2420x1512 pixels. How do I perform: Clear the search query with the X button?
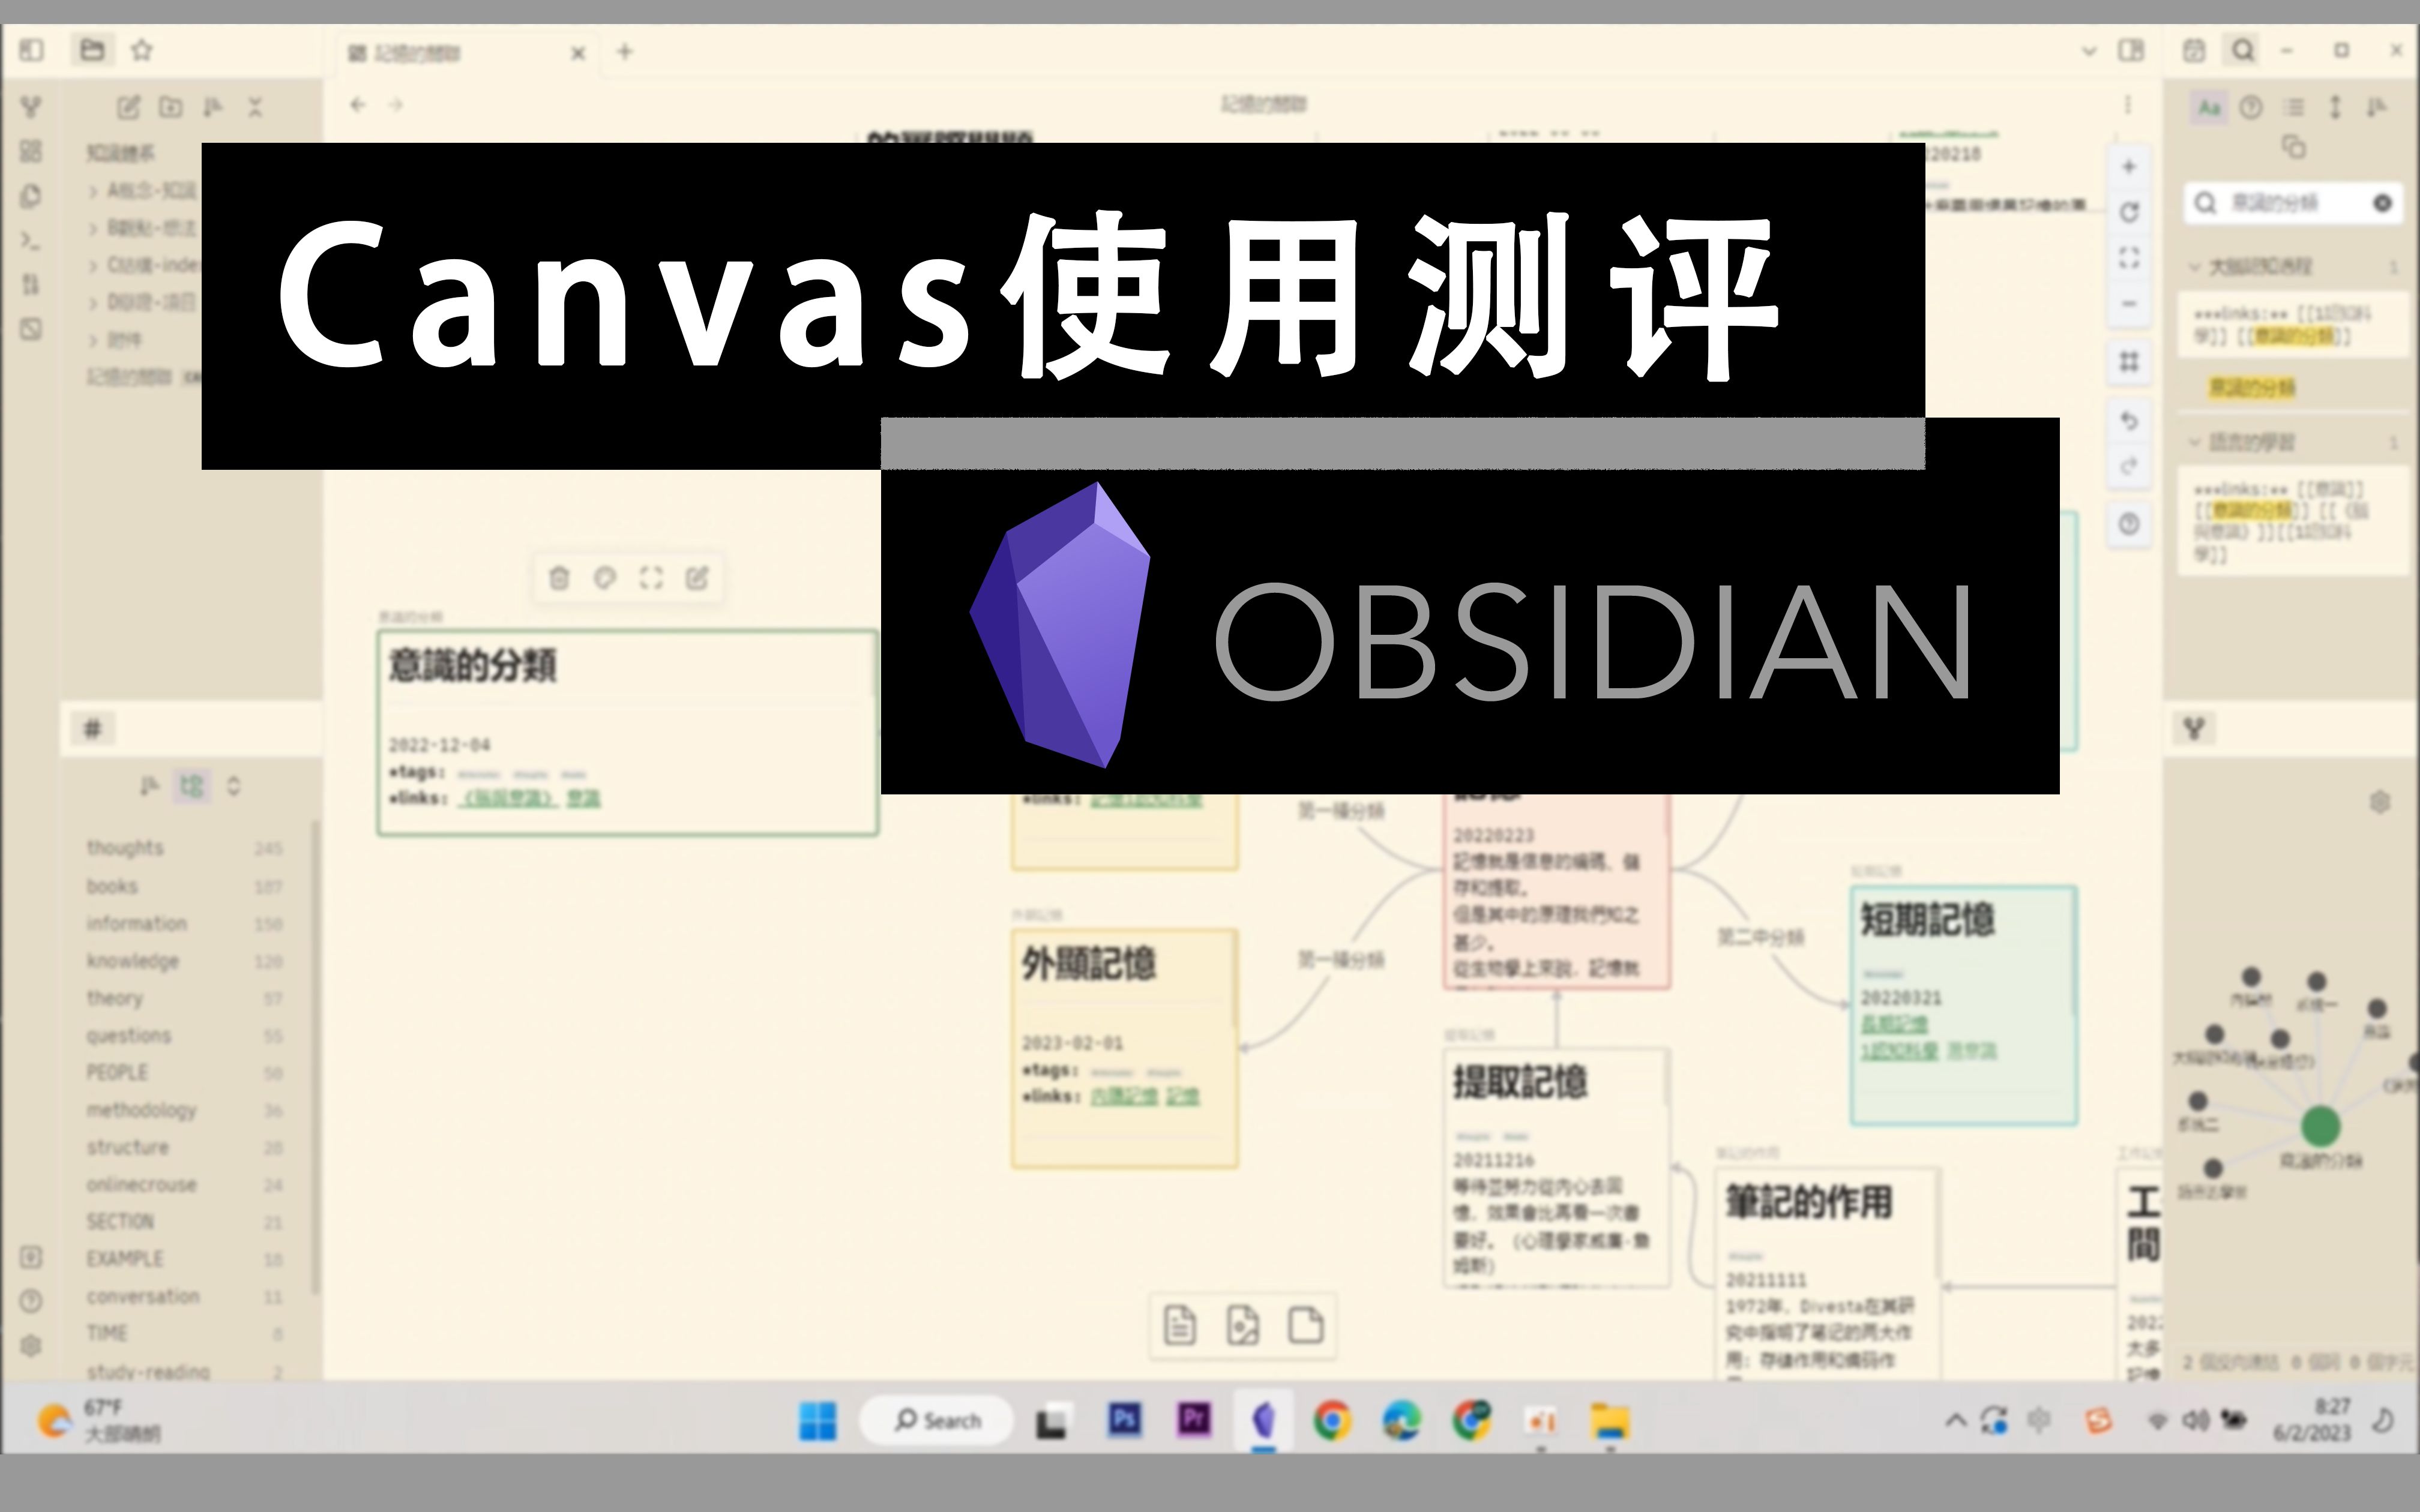coord(2383,204)
